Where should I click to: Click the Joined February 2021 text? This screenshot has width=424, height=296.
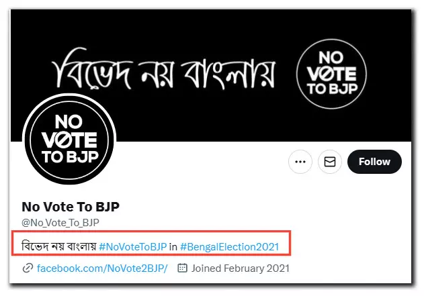click(x=241, y=268)
